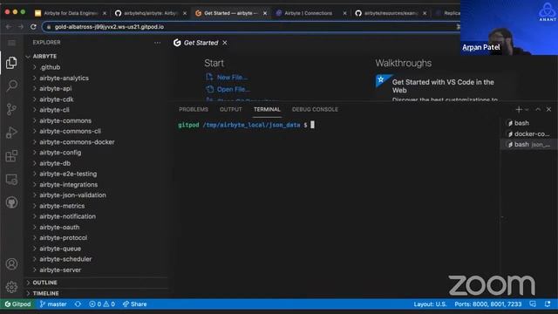Select the airbyte-commons folder row
This screenshot has height=314, width=558.
[96, 120]
